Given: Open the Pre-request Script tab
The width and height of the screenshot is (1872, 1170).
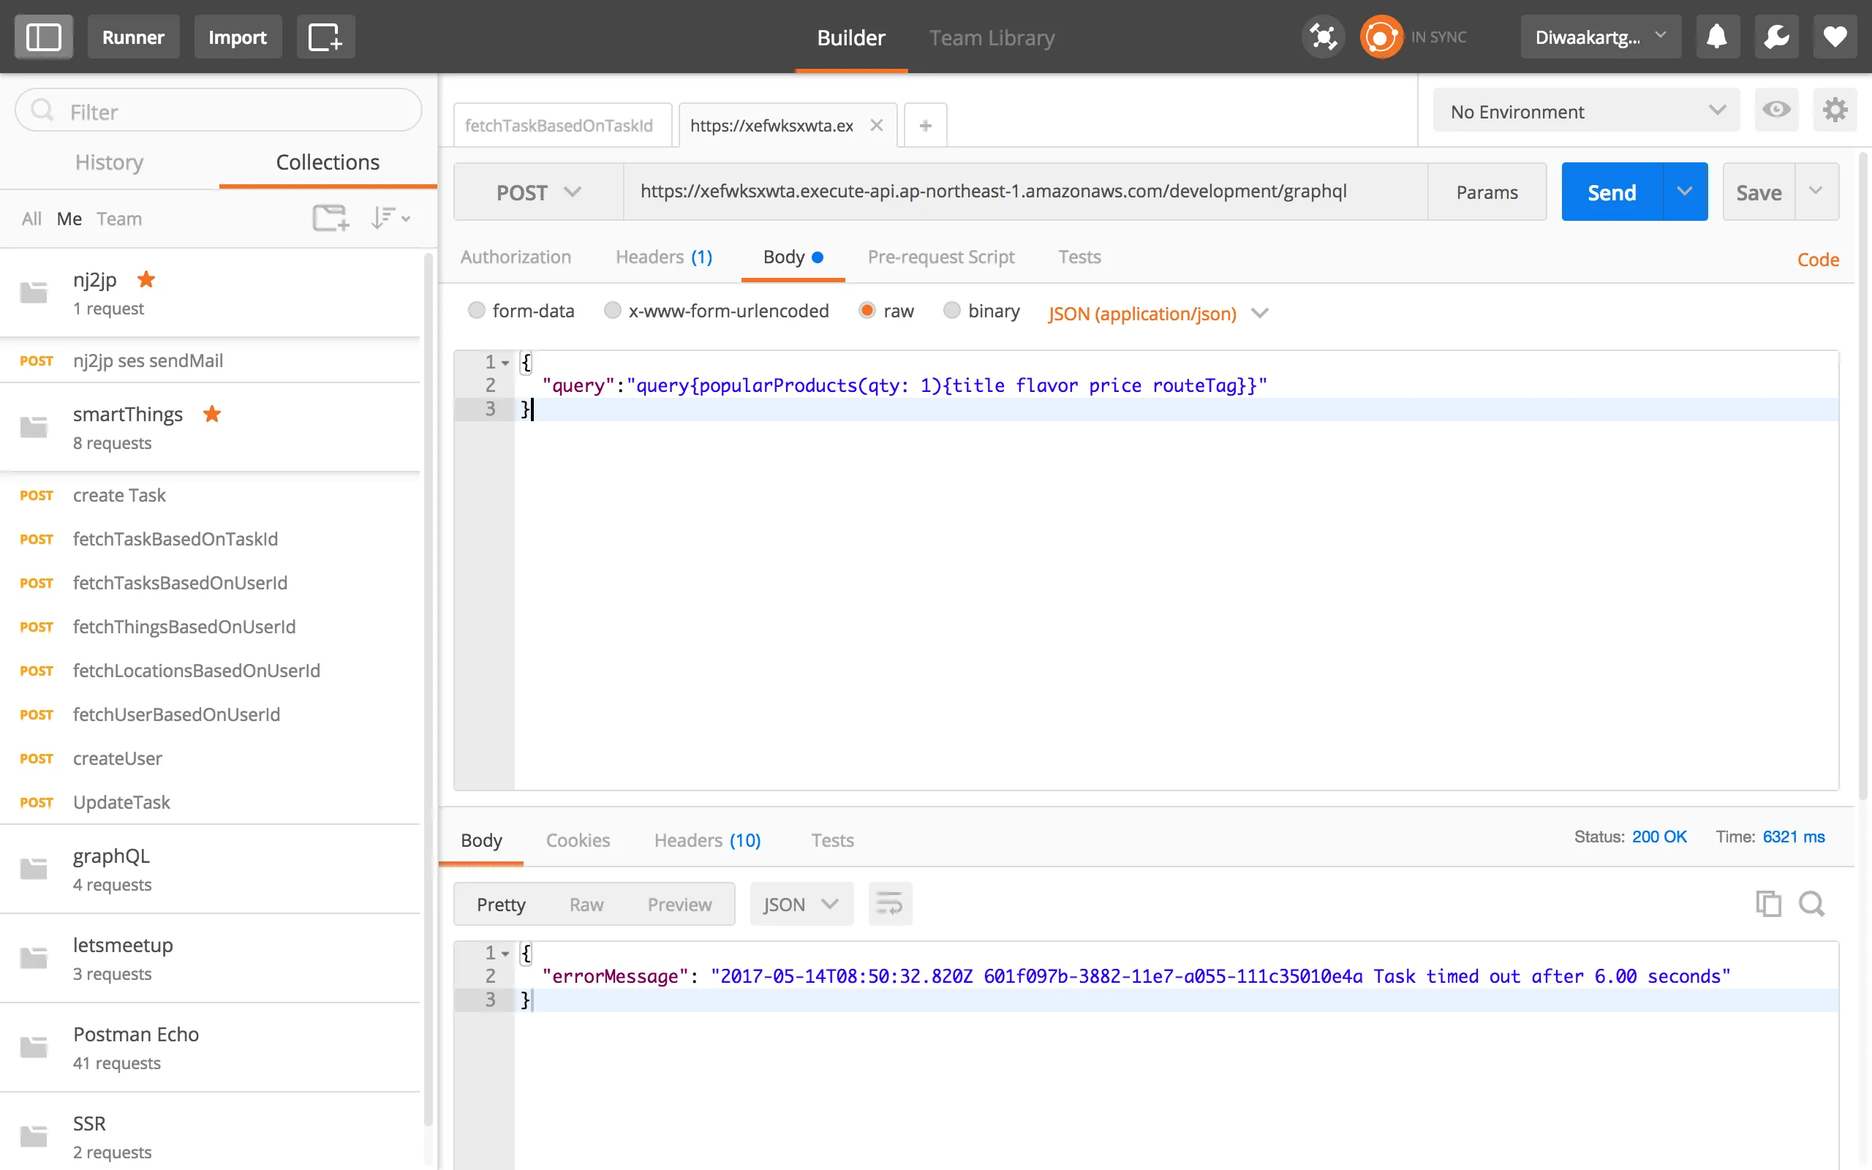Looking at the screenshot, I should 940,257.
